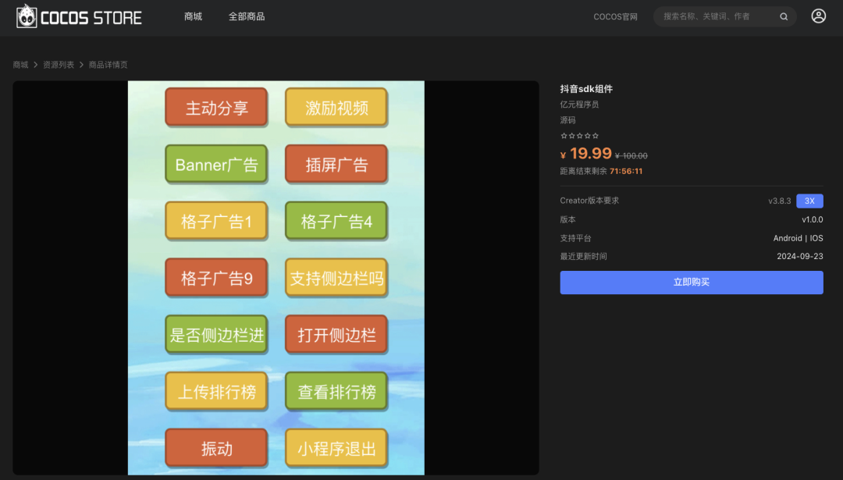Click the 立即购买 buy button
Screen dimensions: 843x480
tap(692, 283)
